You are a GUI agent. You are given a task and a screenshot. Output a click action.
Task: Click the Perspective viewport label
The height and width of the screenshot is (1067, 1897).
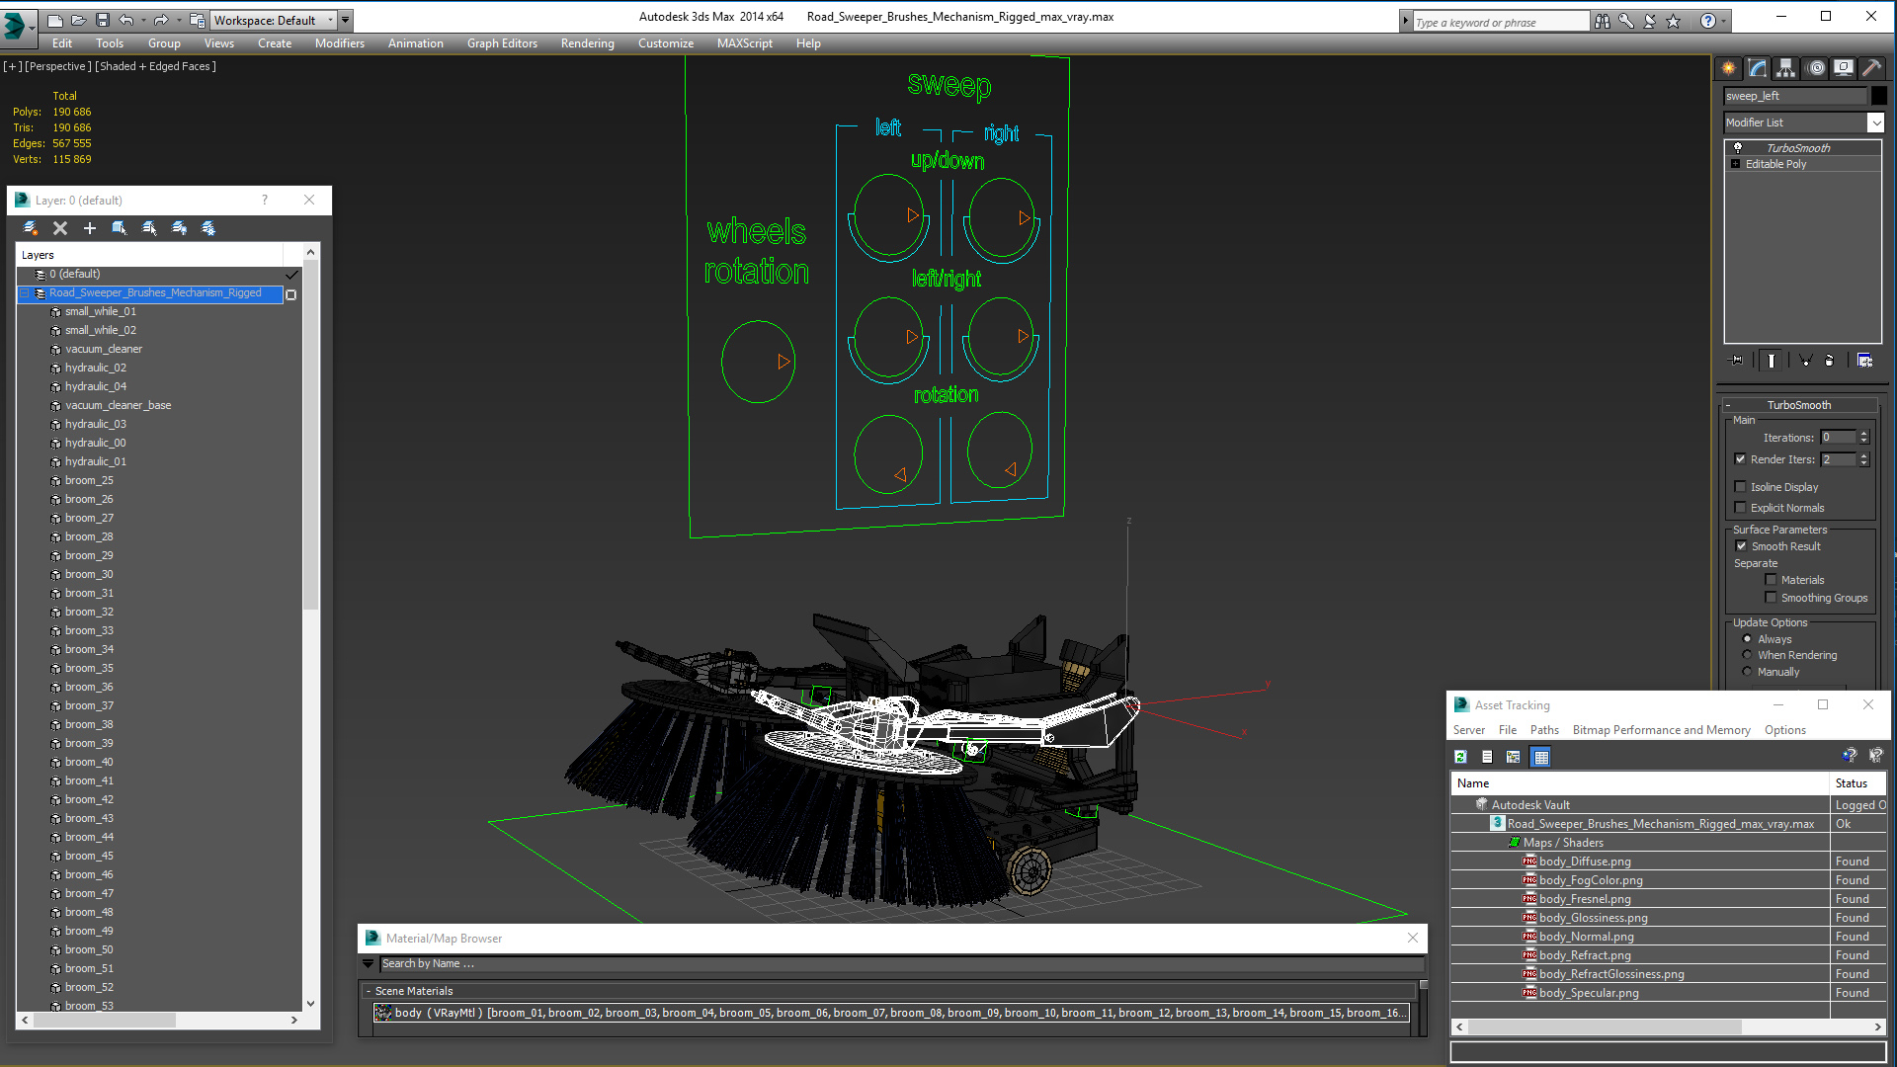(x=57, y=66)
